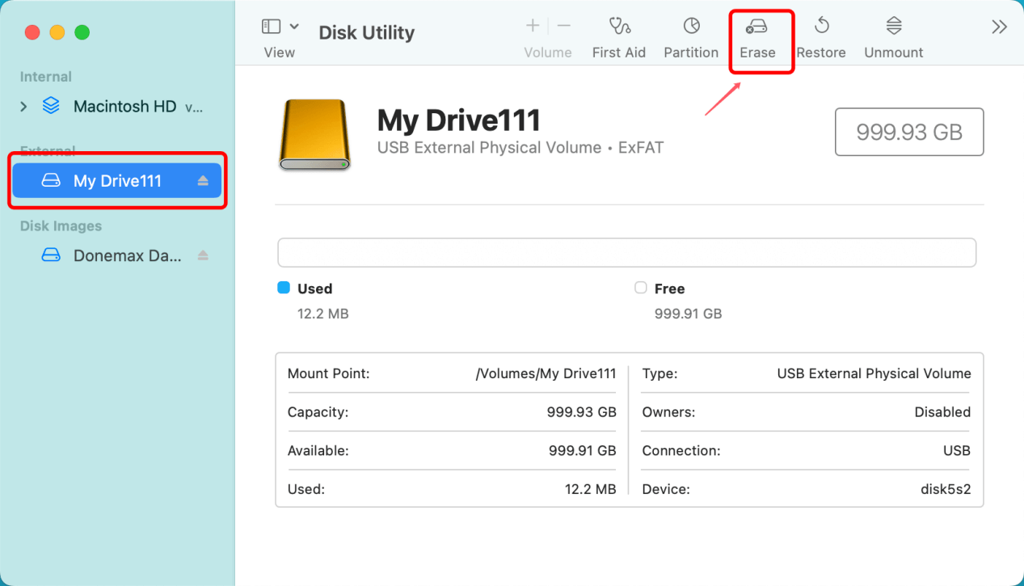This screenshot has height=586, width=1024.
Task: Select the Restore toolbar icon
Action: 821,27
